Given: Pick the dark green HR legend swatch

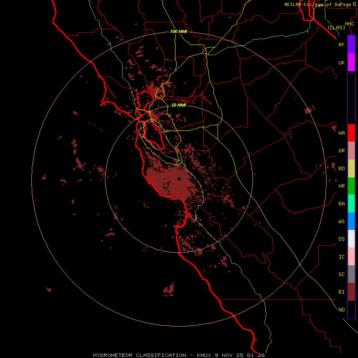Looking at the screenshot, I should coord(351,186).
